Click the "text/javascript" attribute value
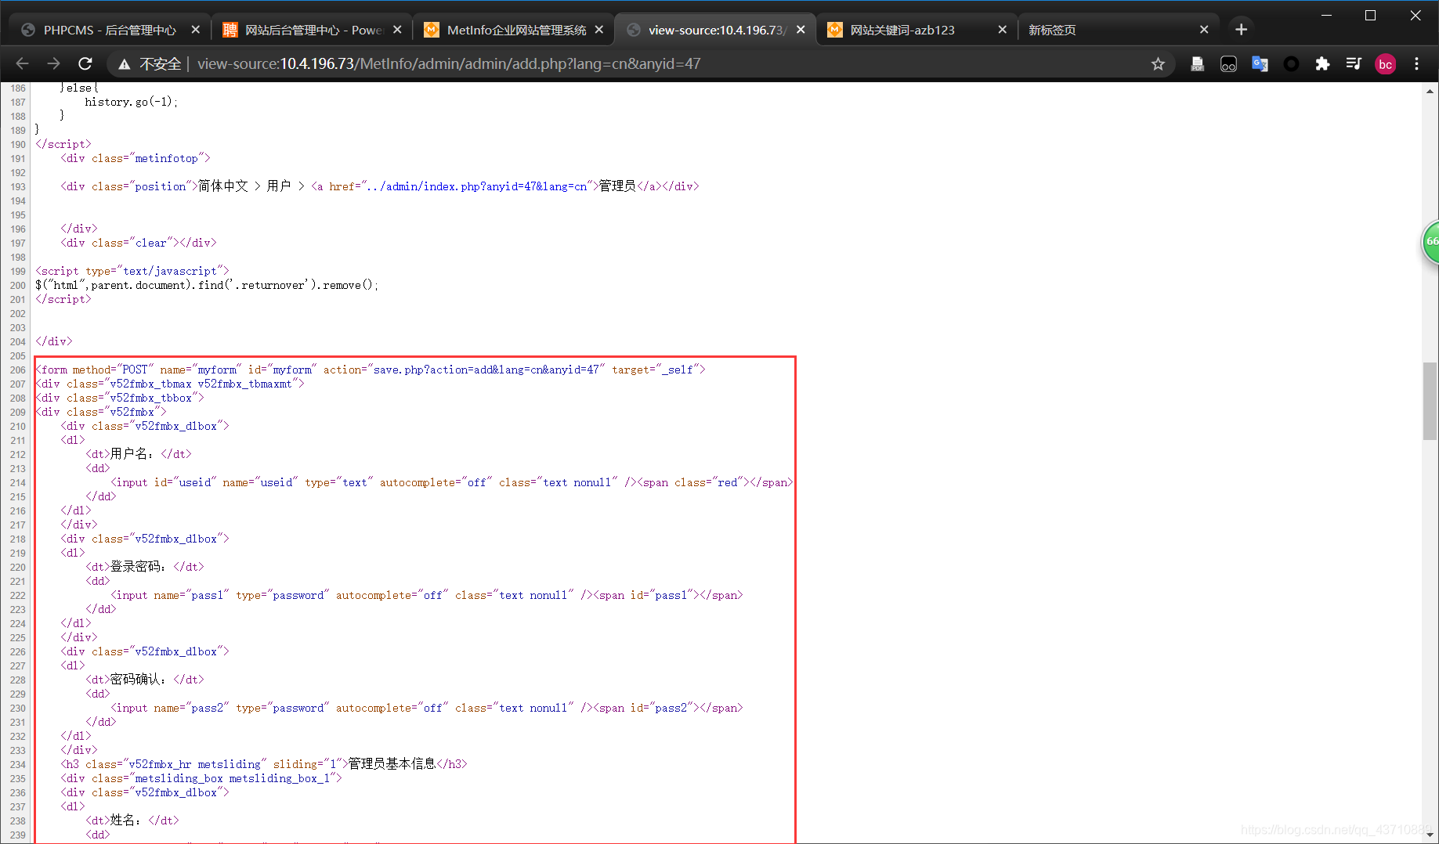Viewport: 1439px width, 844px height. (169, 271)
